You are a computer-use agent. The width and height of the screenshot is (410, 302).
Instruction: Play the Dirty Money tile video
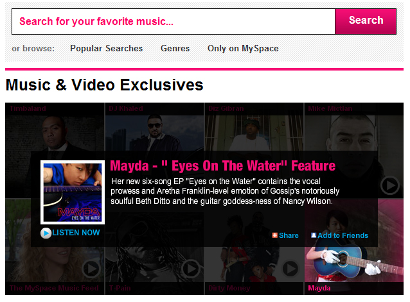(x=290, y=269)
